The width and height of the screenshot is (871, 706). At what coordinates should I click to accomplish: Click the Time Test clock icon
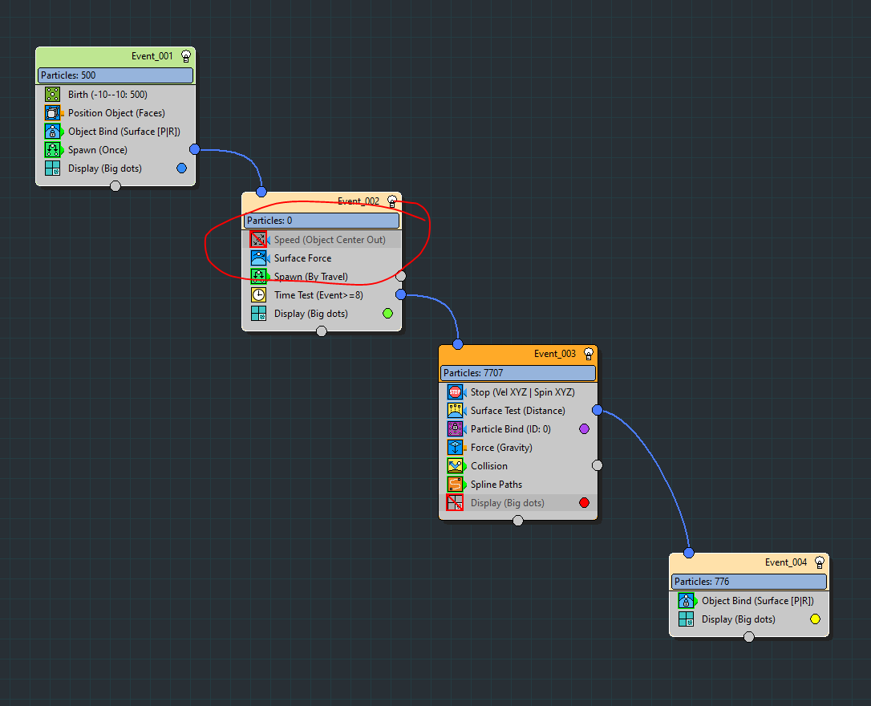(258, 295)
